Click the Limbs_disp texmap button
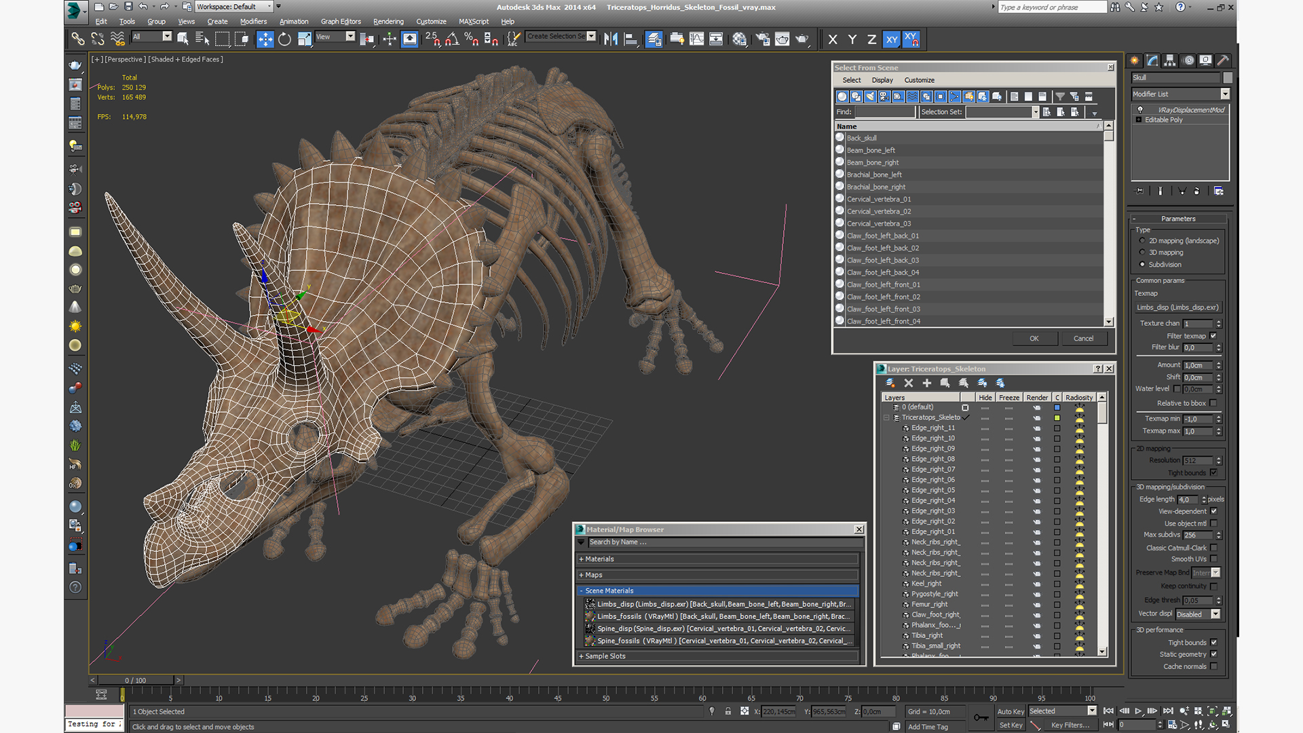This screenshot has width=1303, height=733. 1177,307
